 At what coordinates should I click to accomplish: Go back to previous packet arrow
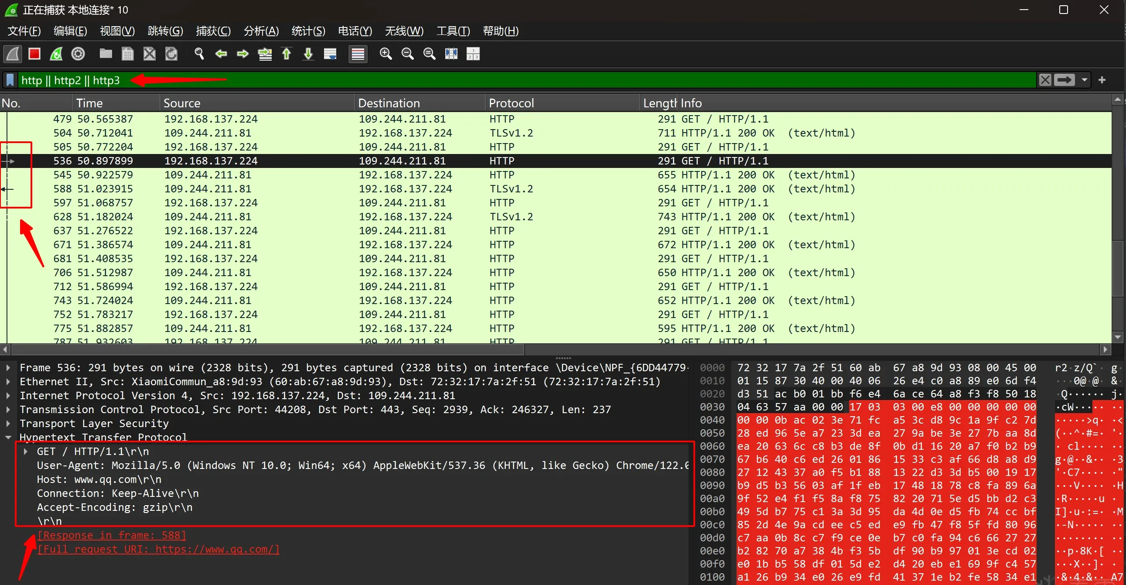tap(221, 54)
